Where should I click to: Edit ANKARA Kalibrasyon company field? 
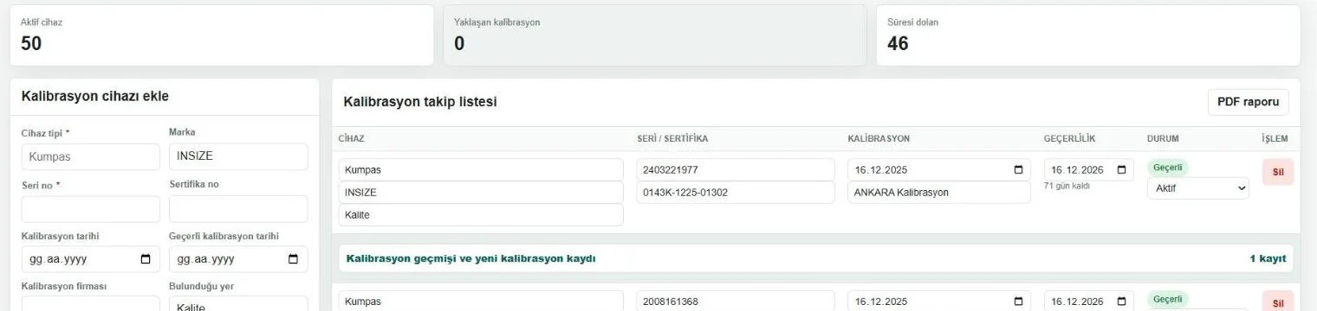(x=939, y=193)
